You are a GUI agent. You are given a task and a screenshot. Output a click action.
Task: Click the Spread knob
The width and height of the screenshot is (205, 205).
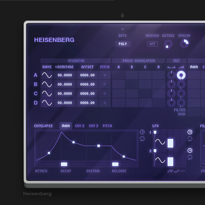point(184,44)
